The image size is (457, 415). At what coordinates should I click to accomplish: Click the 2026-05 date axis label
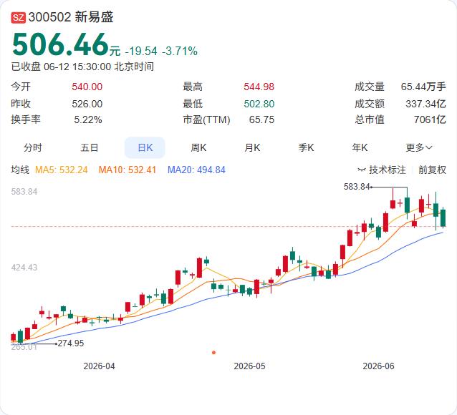coord(249,366)
